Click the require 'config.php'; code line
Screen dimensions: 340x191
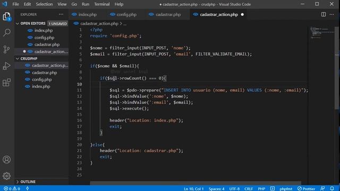116,36
